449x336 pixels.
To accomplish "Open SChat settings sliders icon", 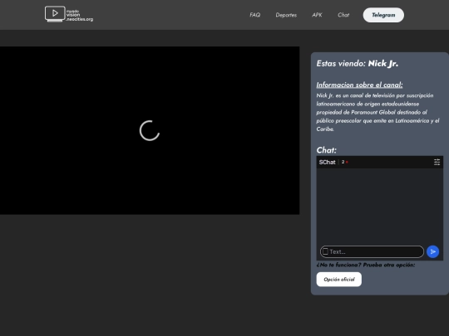I will (x=437, y=163).
